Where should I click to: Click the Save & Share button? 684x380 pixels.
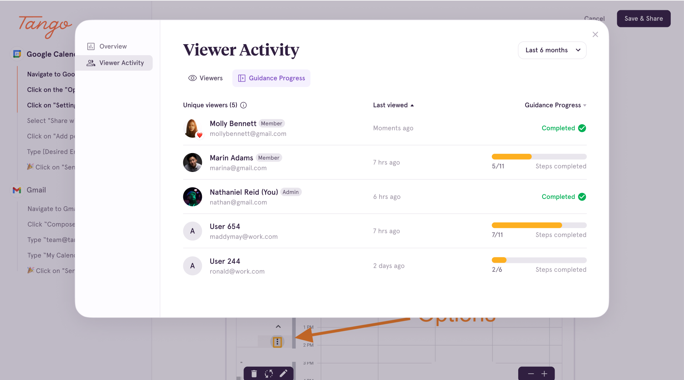click(644, 19)
